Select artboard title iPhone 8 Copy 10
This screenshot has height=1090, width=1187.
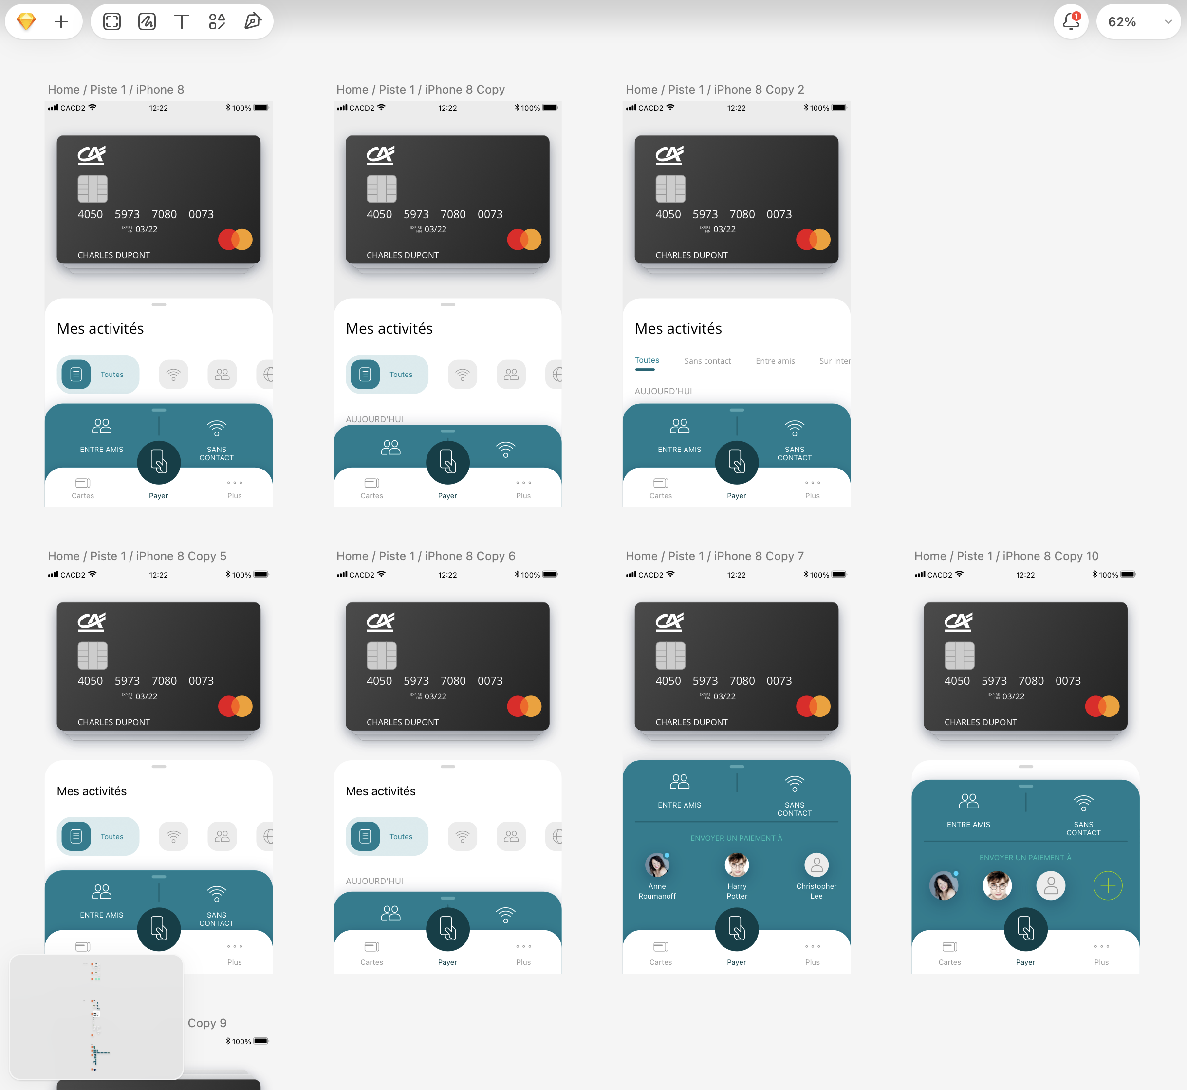(1006, 556)
